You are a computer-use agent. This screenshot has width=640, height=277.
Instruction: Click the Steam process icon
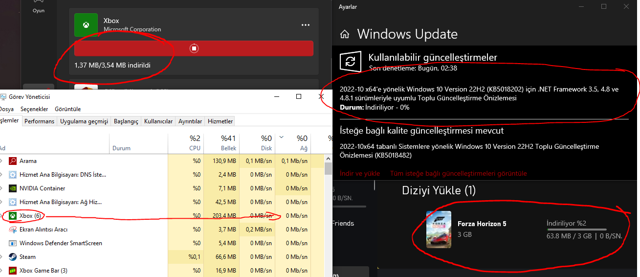click(x=12, y=257)
